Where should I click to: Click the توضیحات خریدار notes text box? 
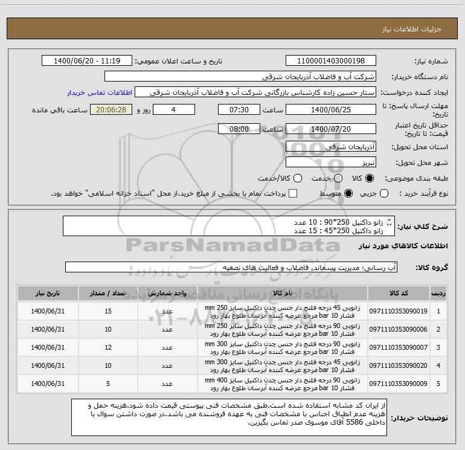tap(229, 417)
